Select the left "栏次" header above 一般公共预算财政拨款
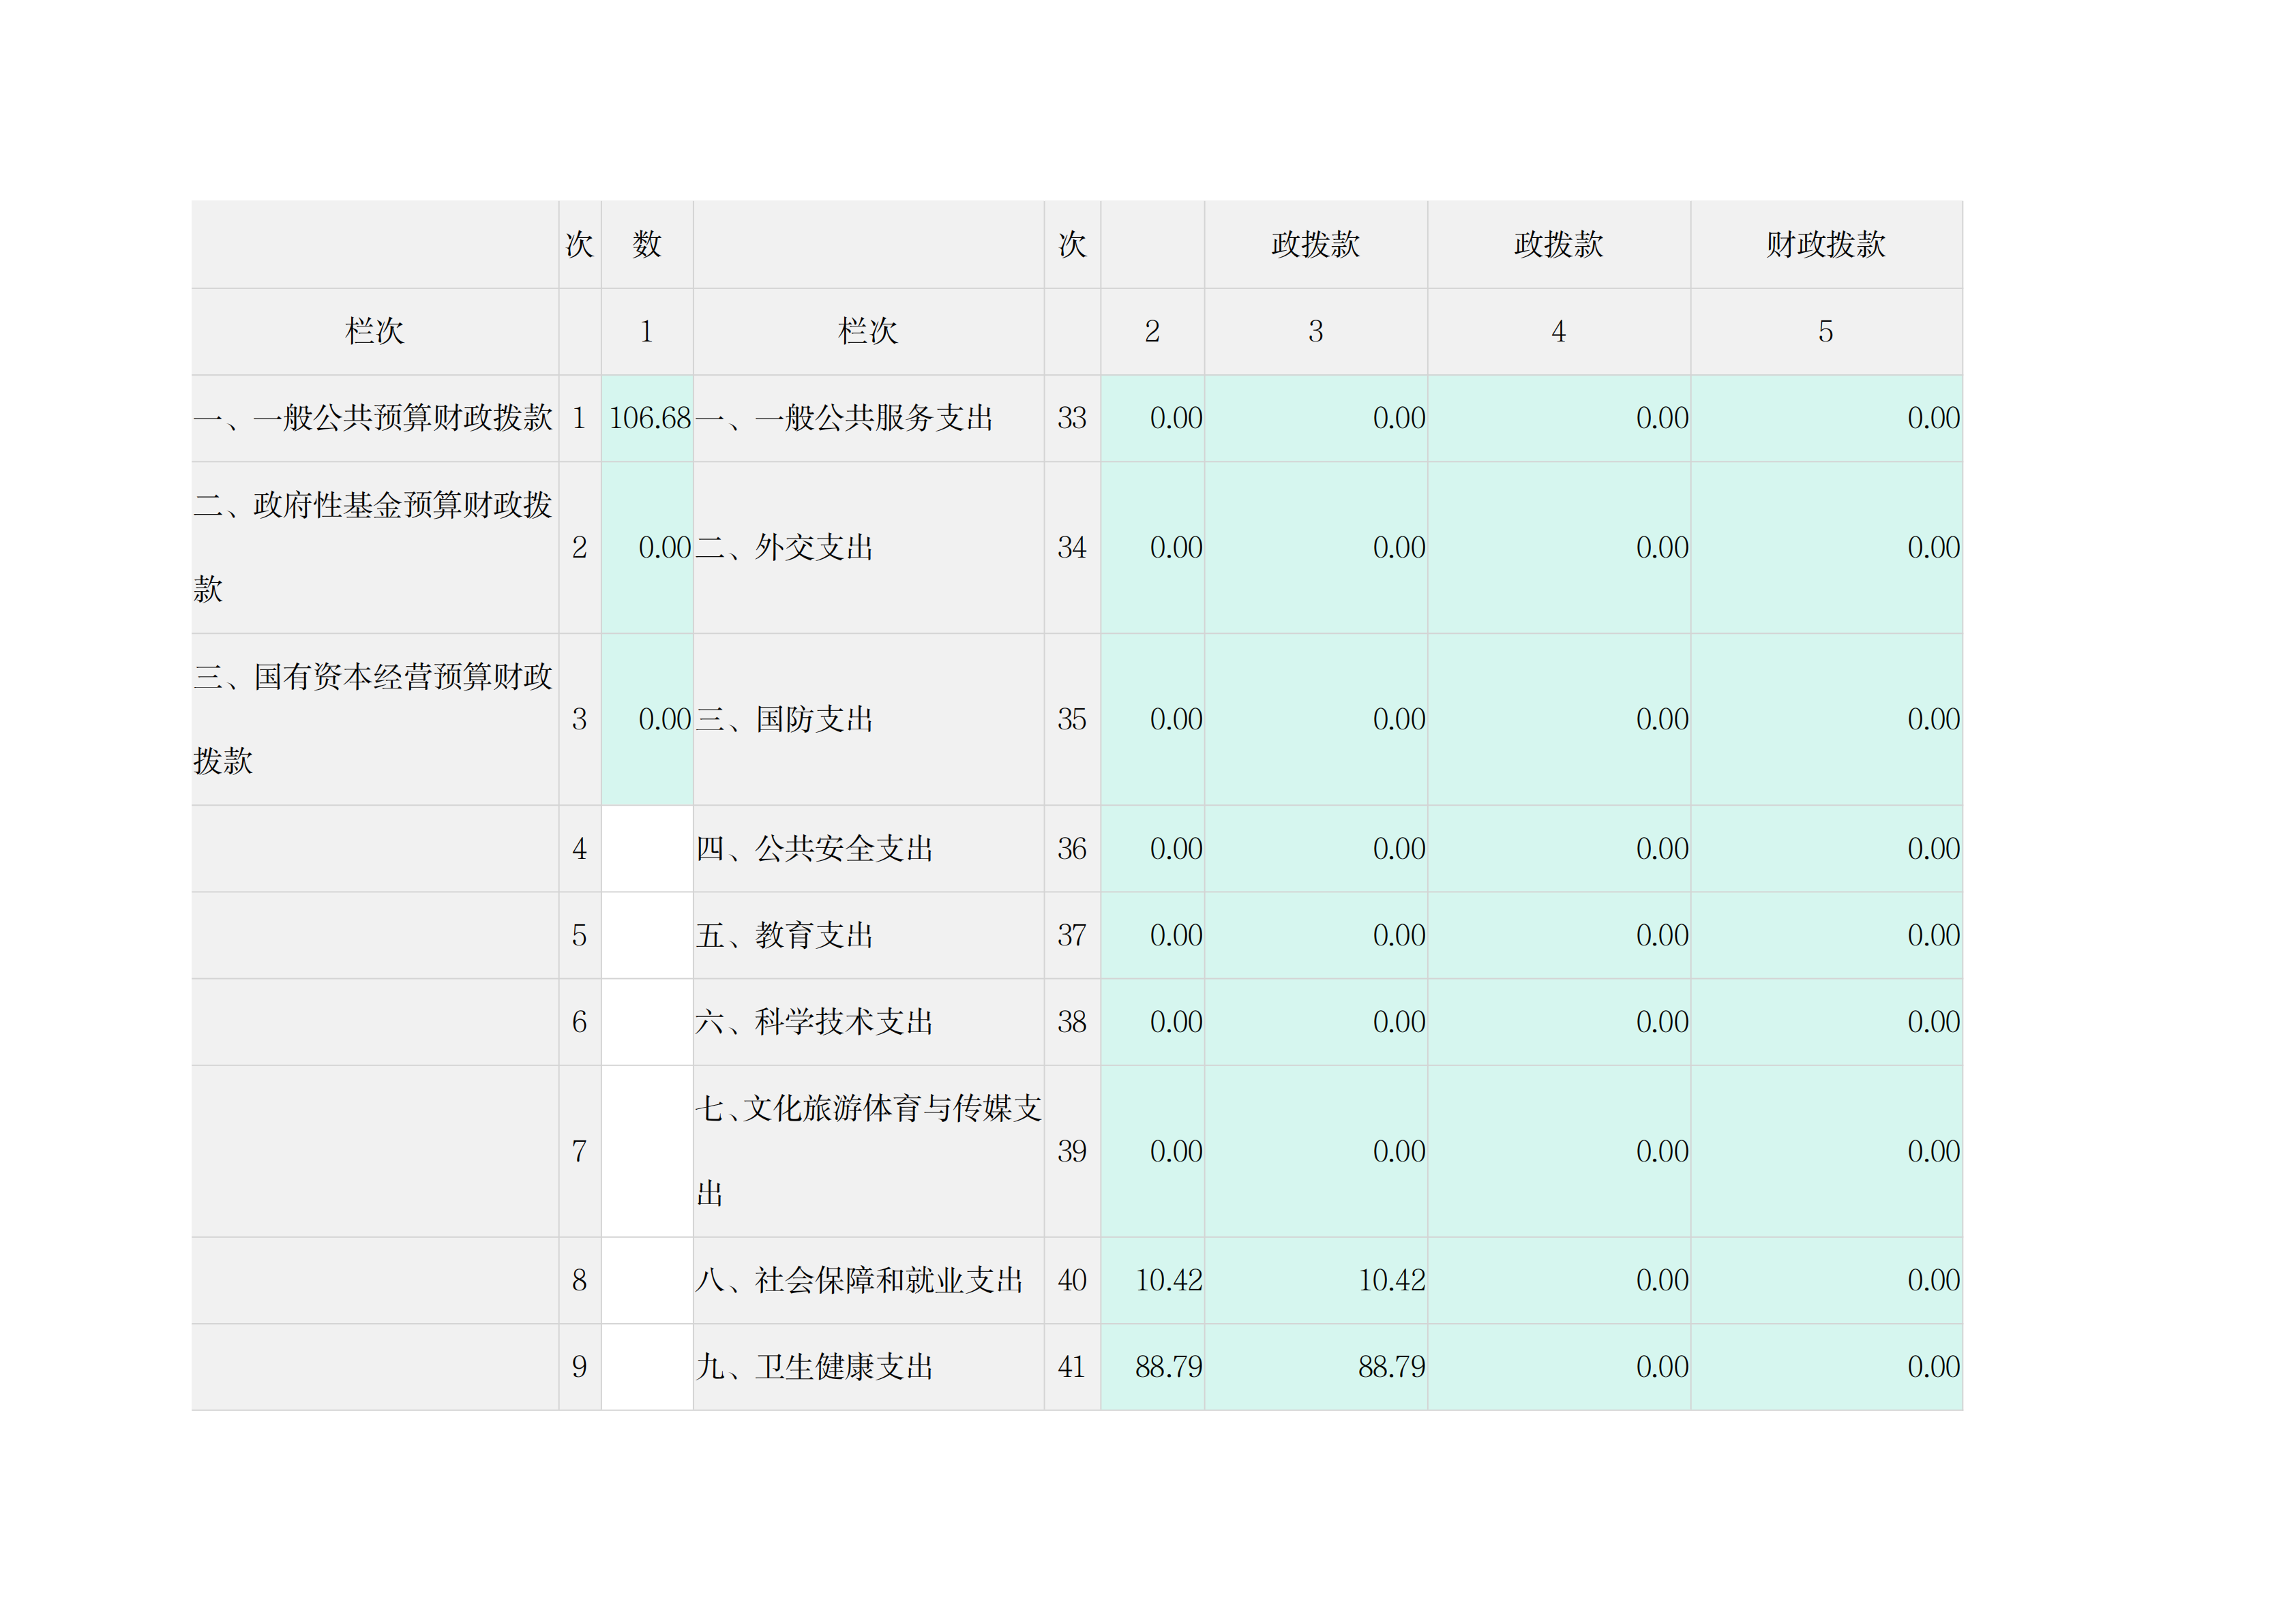Viewport: 2296px width, 1623px height. [x=374, y=332]
